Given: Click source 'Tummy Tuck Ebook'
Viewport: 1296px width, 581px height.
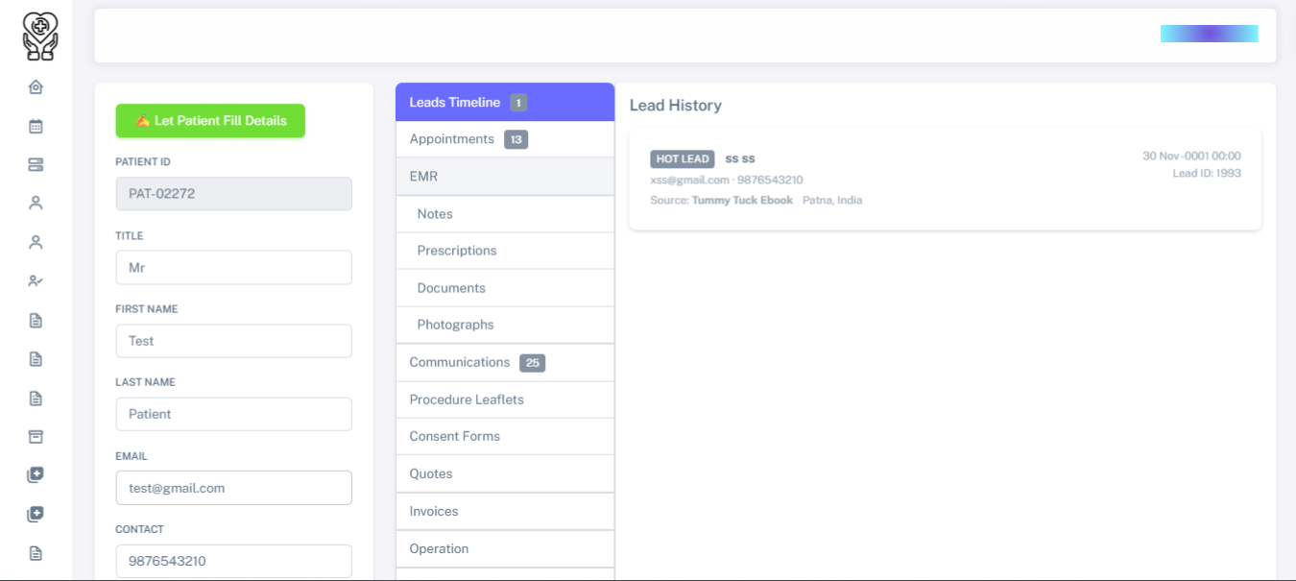Looking at the screenshot, I should 742,200.
